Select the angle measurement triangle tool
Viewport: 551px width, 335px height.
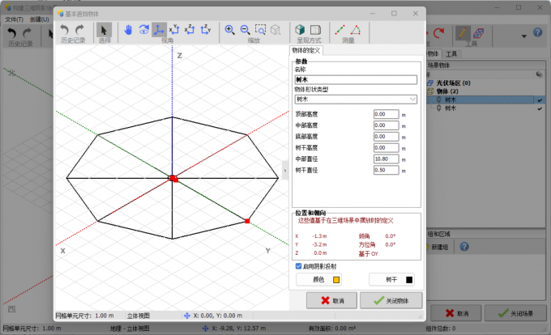click(355, 30)
